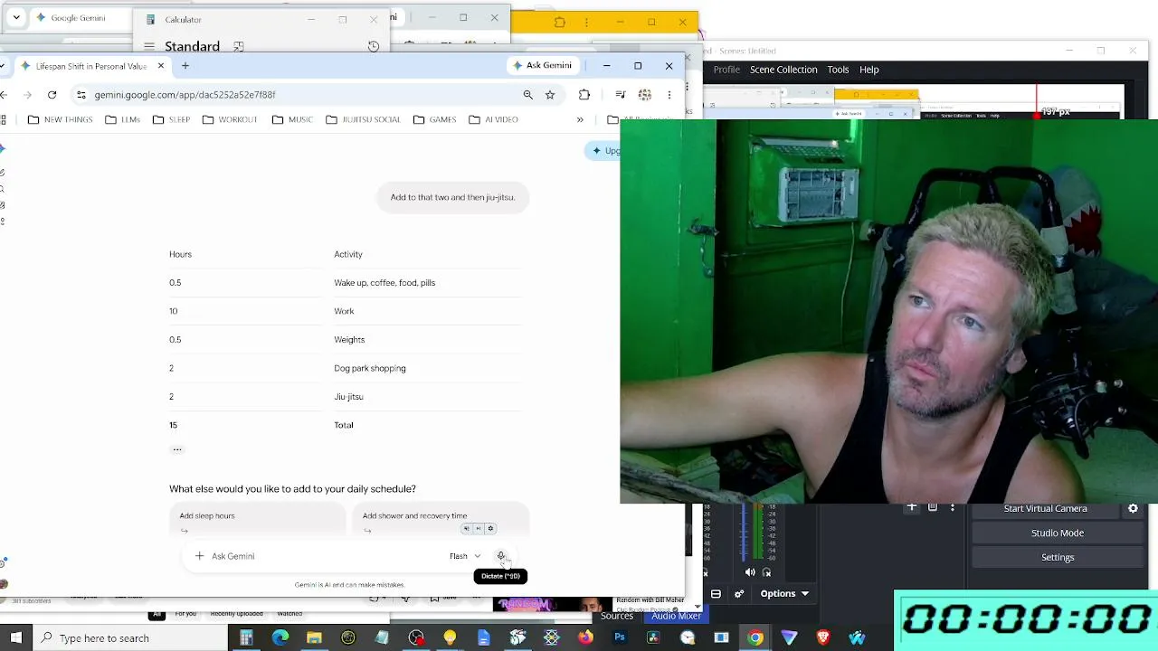Open the MUSIC bookmark folder
The image size is (1158, 651).
coord(292,119)
